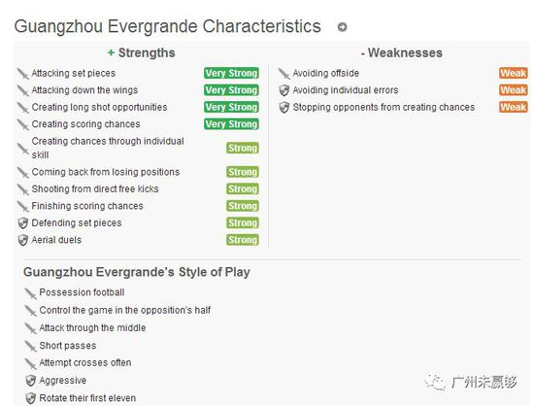Click sword icon next to Attacking set pieces

(23, 74)
